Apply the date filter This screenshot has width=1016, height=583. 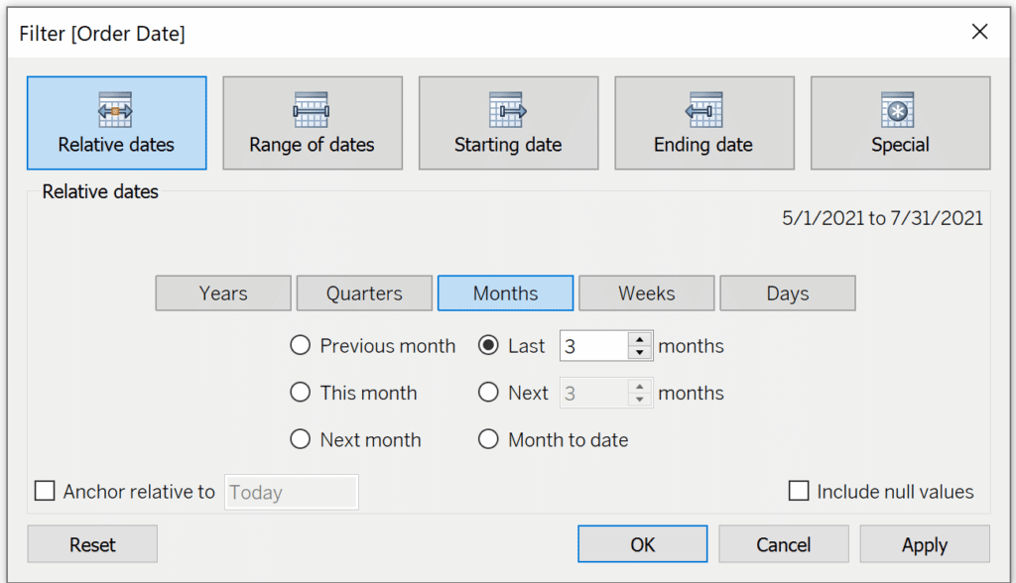pyautogui.click(x=925, y=544)
